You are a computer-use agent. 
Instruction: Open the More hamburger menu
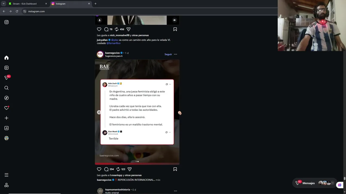click(6, 175)
